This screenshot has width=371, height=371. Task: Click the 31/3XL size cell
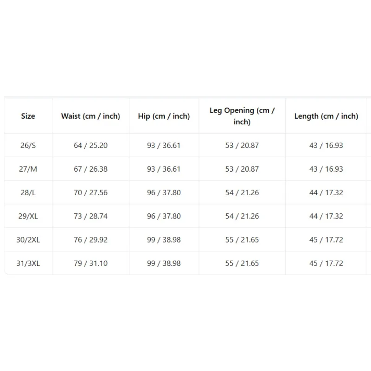tap(28, 263)
